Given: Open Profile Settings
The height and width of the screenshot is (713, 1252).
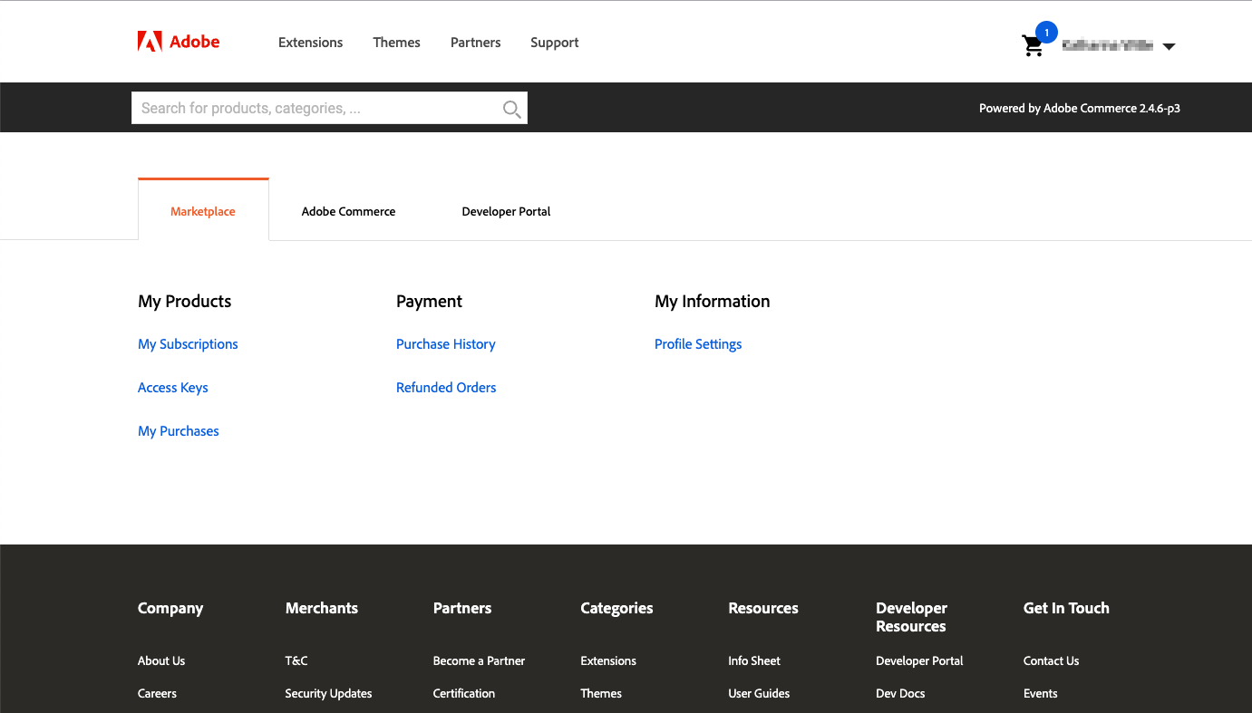Looking at the screenshot, I should [x=698, y=344].
